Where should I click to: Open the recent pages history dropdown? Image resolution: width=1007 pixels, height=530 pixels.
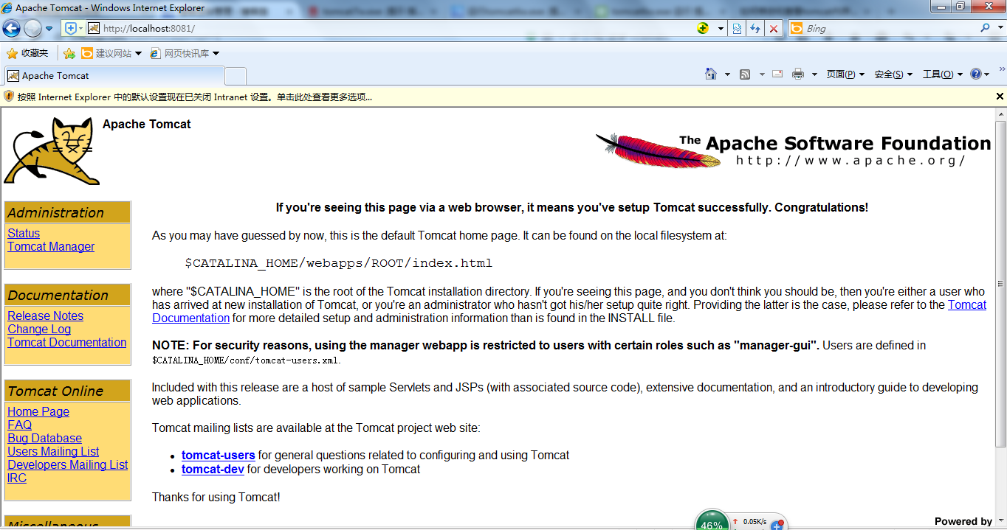point(49,29)
